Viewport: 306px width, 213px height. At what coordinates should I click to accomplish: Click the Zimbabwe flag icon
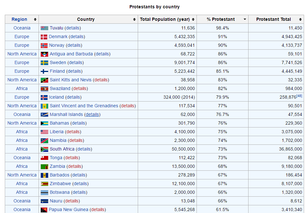pos(44,184)
